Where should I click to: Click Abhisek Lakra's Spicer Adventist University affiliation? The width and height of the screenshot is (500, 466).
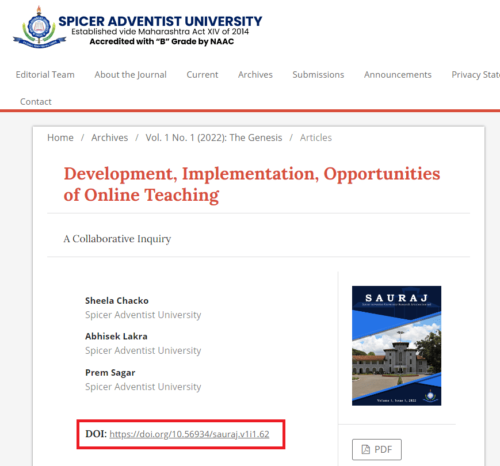click(143, 350)
